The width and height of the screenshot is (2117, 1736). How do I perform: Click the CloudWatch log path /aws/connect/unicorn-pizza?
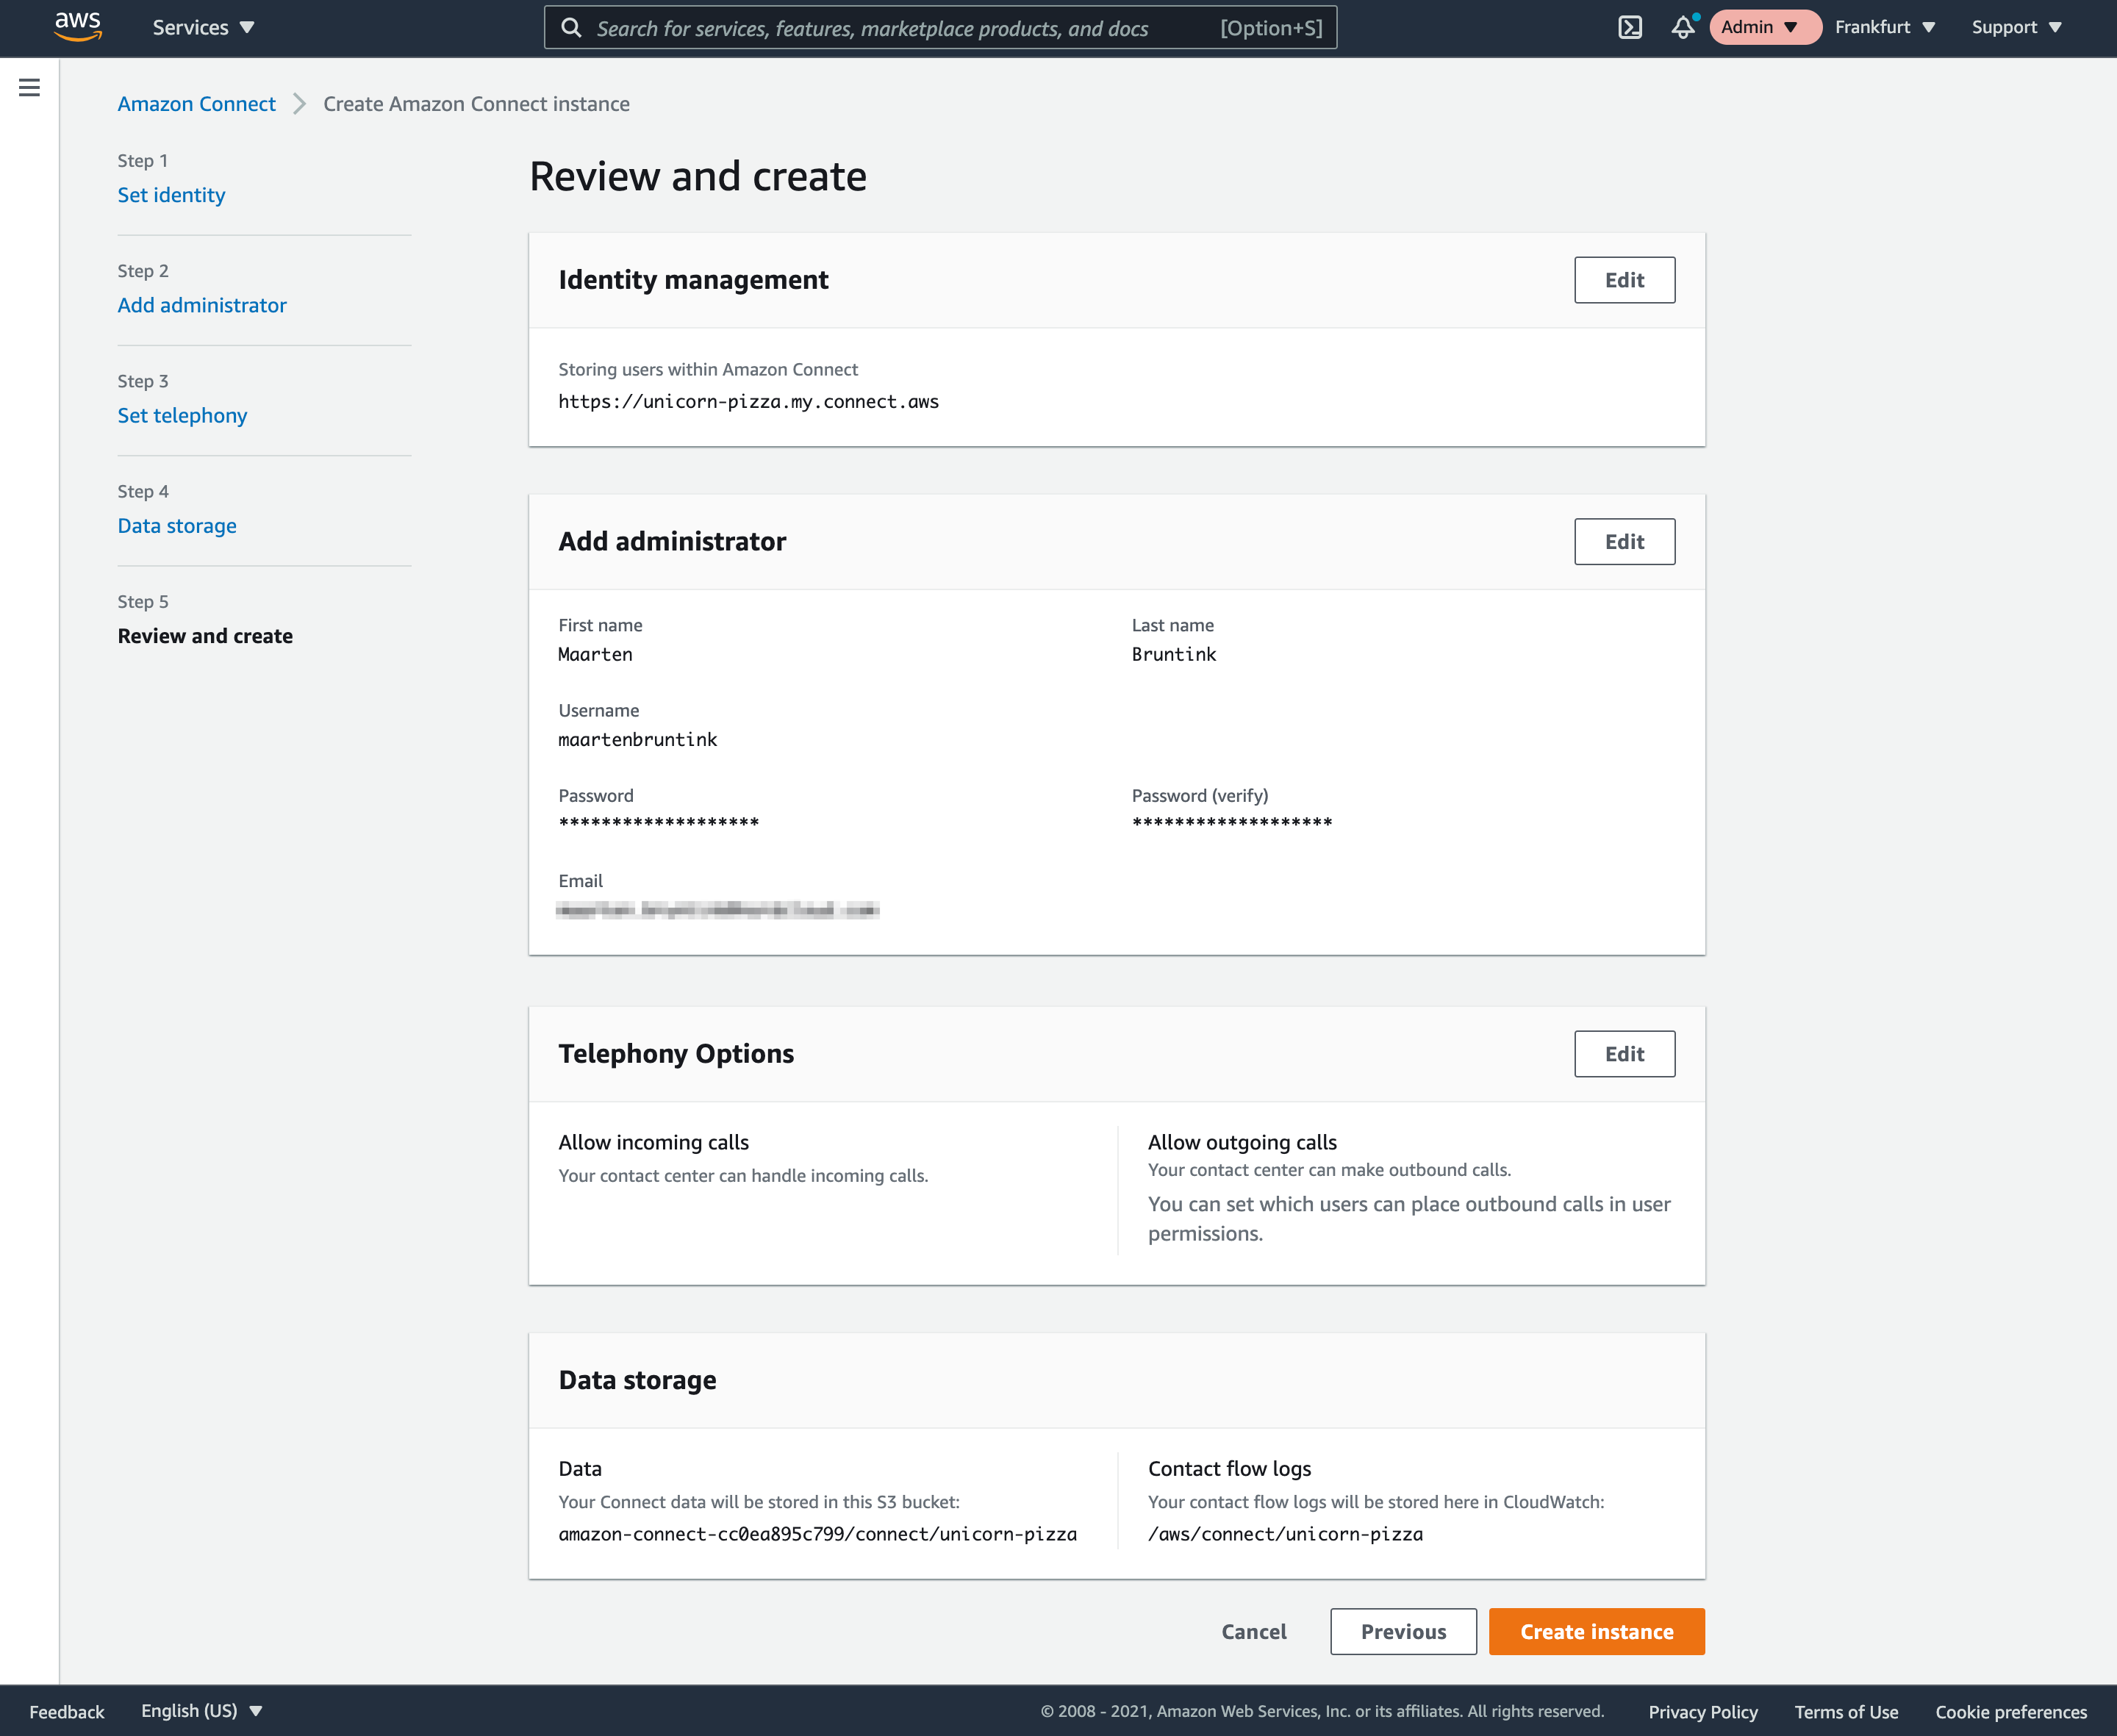1285,1534
